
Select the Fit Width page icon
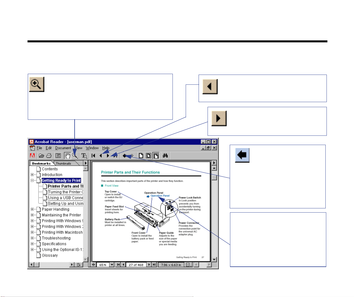(x=156, y=156)
